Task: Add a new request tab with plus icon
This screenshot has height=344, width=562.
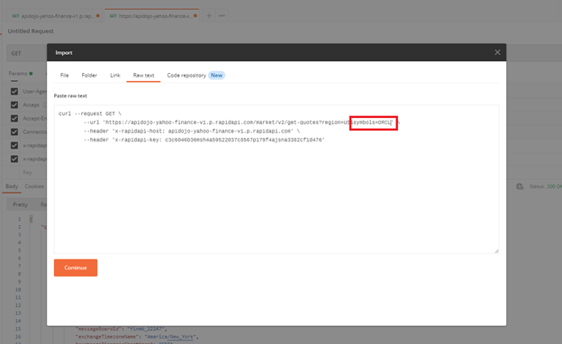Action: point(209,16)
